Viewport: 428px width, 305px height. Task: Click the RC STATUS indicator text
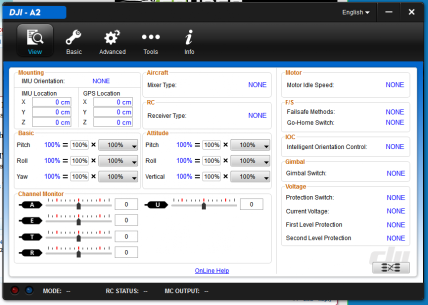[x=126, y=291]
